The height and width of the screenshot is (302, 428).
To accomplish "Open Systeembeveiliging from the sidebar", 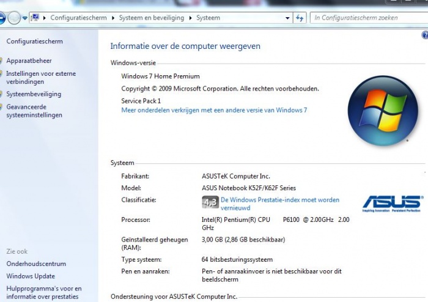I will (x=34, y=94).
